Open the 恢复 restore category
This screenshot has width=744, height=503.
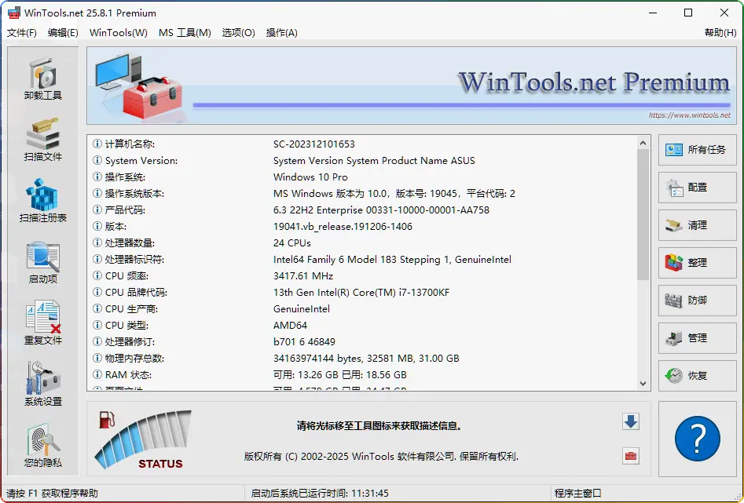point(697,376)
